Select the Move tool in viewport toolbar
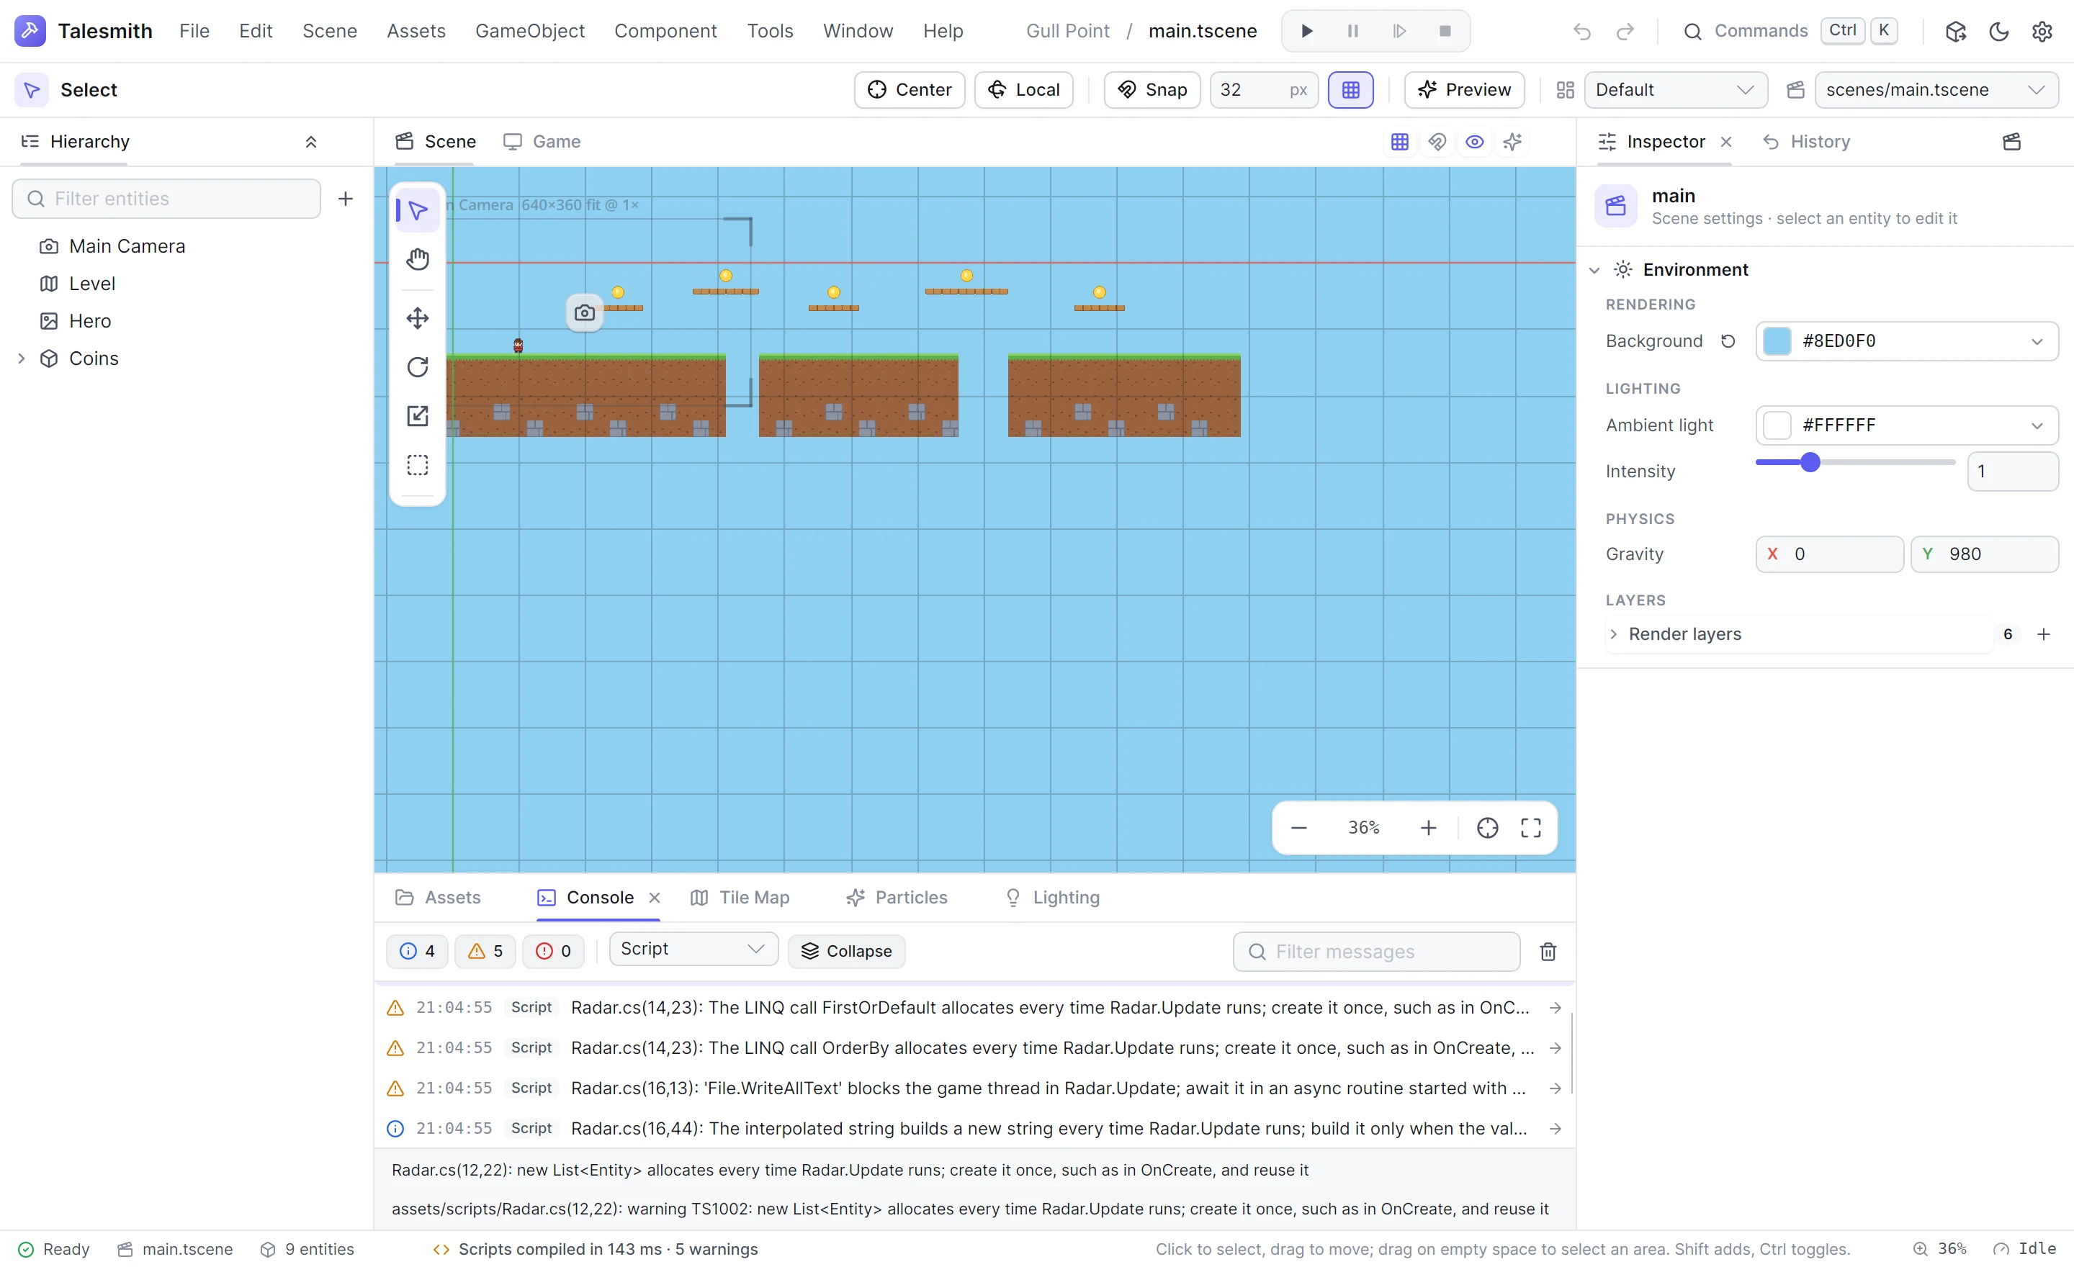The height and width of the screenshot is (1267, 2074). point(418,318)
